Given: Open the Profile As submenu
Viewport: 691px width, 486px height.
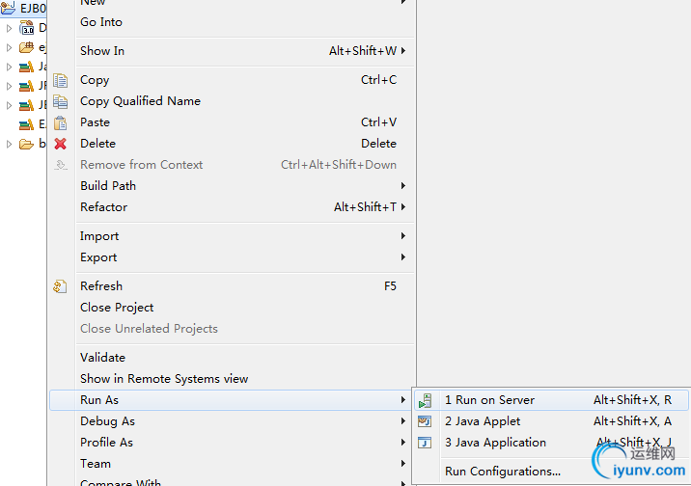Looking at the screenshot, I should click(x=106, y=443).
